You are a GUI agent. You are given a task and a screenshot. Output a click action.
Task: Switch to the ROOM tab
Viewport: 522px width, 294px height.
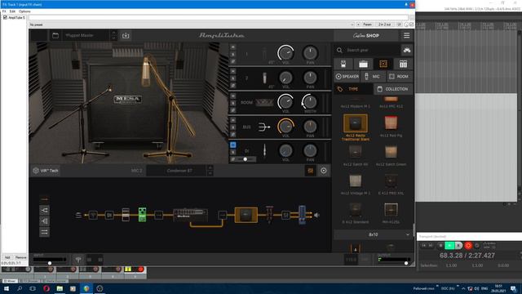(x=399, y=76)
